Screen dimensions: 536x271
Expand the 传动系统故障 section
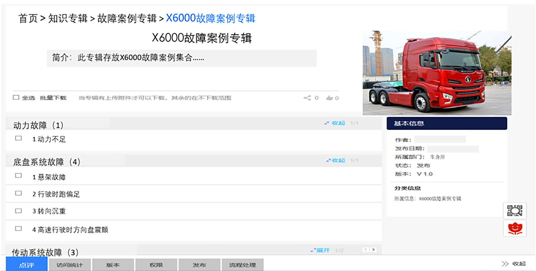[x=320, y=250]
